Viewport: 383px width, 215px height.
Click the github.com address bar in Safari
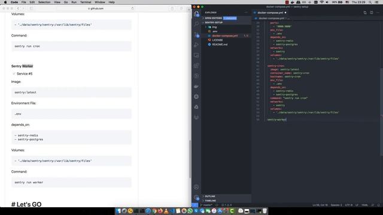point(96,8)
